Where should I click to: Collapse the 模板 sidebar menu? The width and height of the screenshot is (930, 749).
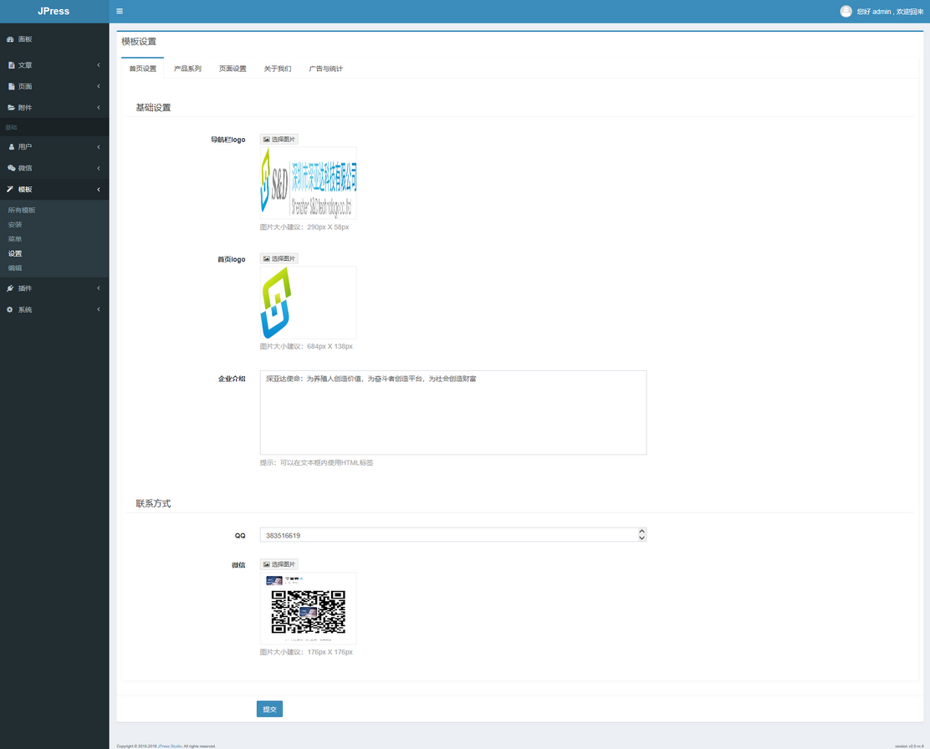click(x=98, y=190)
